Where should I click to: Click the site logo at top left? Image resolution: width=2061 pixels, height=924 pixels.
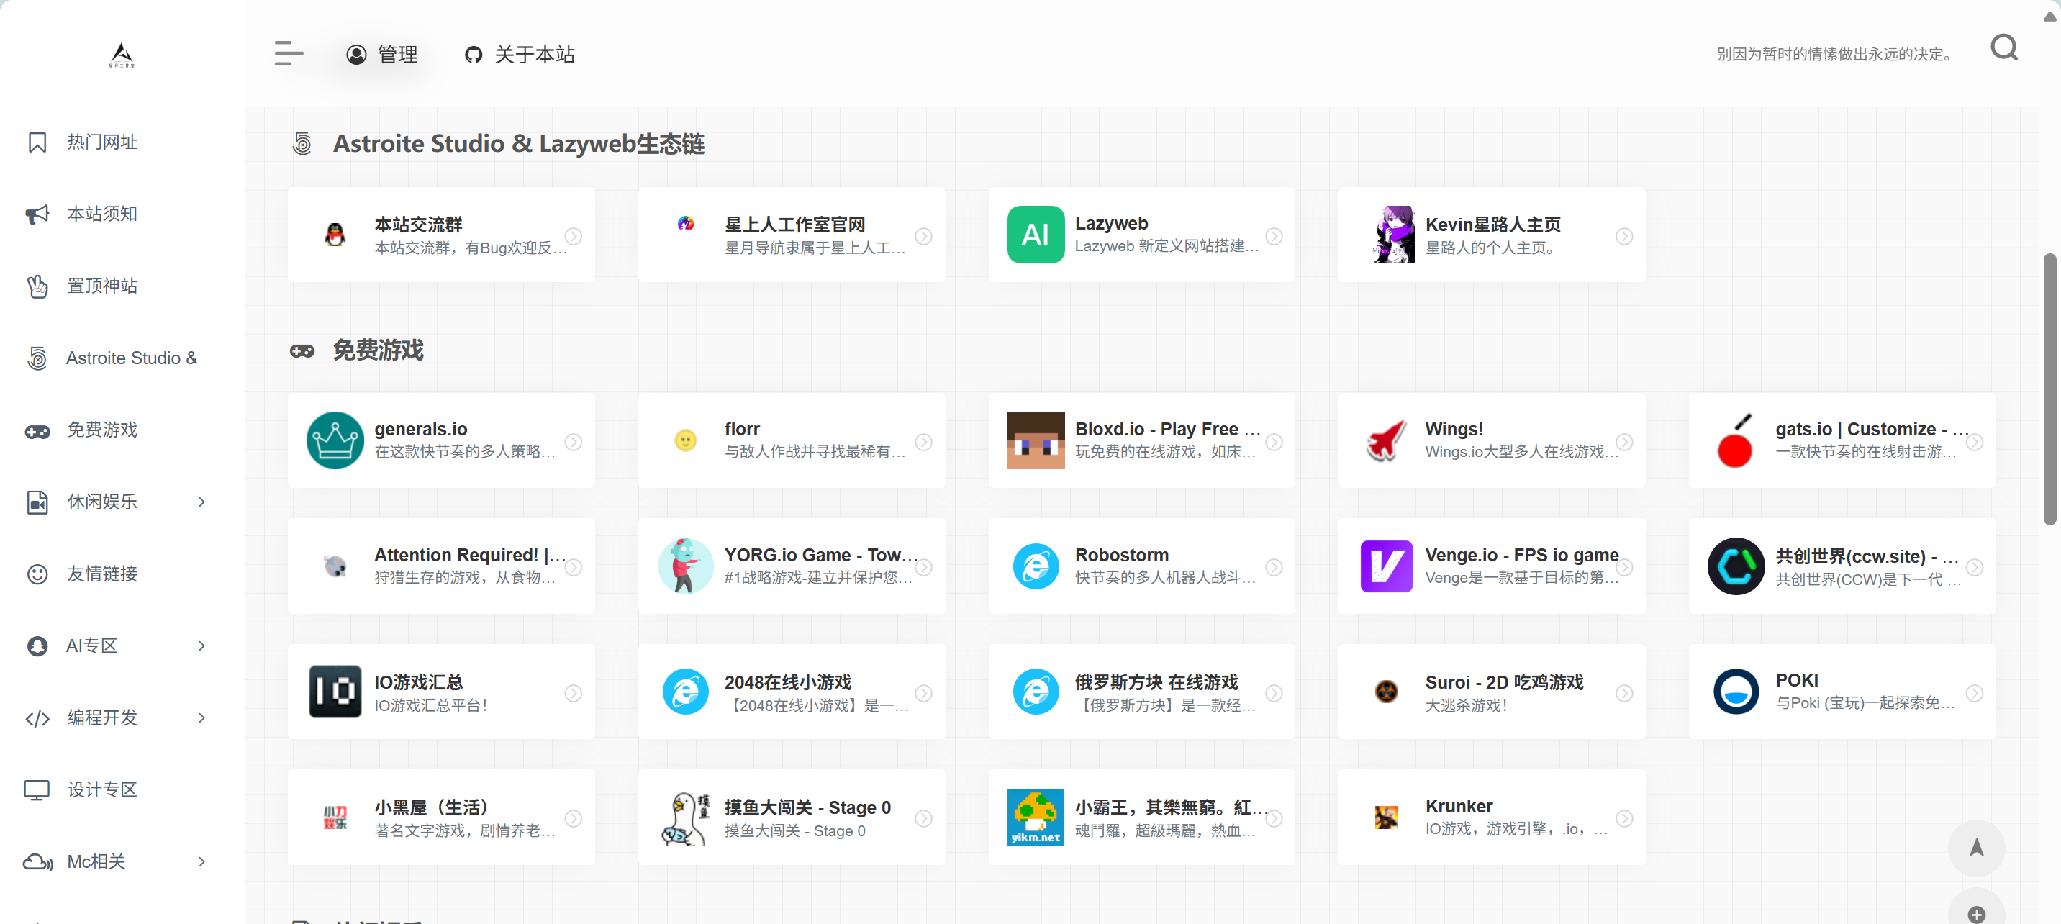(122, 55)
